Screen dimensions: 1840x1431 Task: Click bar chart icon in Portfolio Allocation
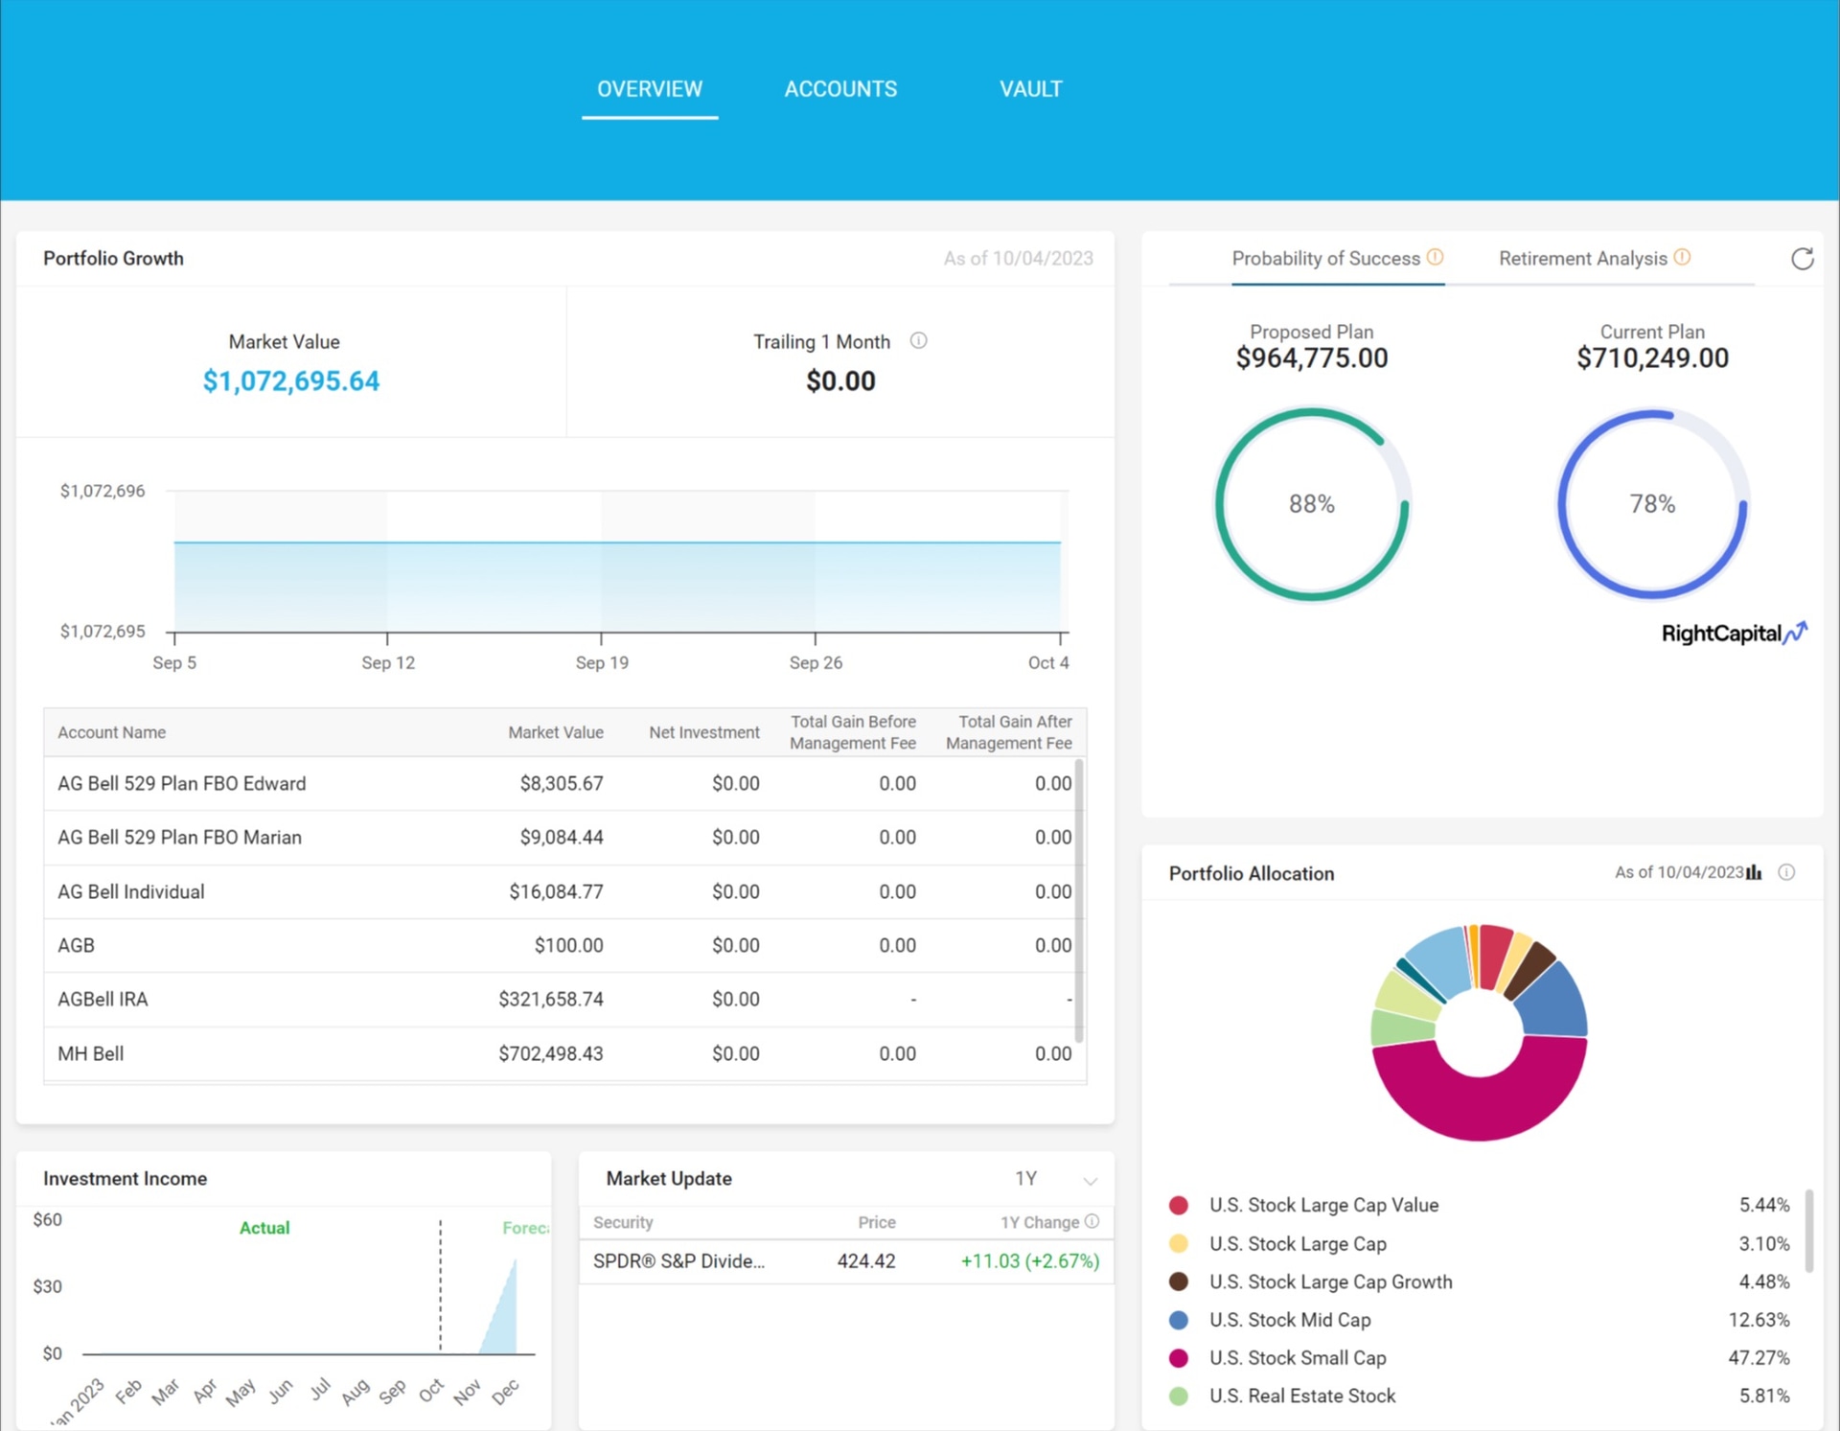tap(1754, 872)
